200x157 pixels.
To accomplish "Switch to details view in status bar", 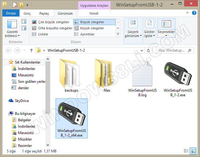I will [186, 151].
